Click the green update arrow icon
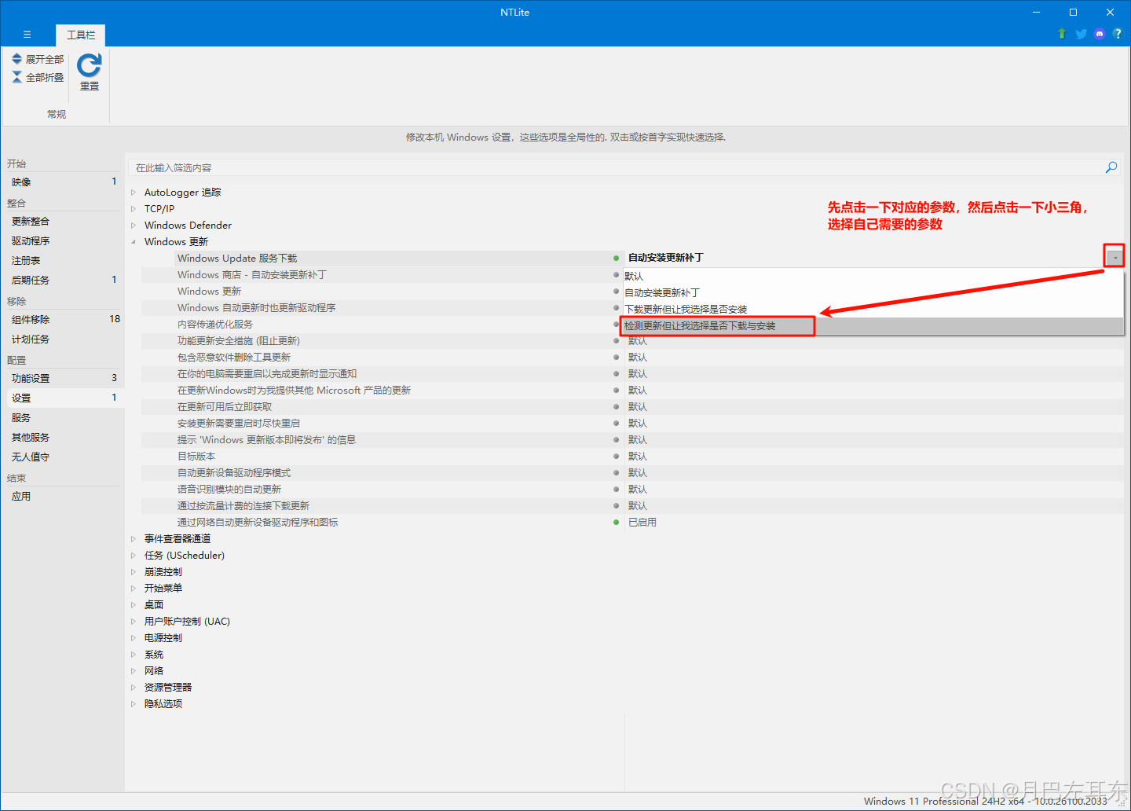1131x811 pixels. tap(1062, 34)
